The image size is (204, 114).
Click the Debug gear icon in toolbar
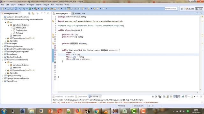[x=24, y=9]
